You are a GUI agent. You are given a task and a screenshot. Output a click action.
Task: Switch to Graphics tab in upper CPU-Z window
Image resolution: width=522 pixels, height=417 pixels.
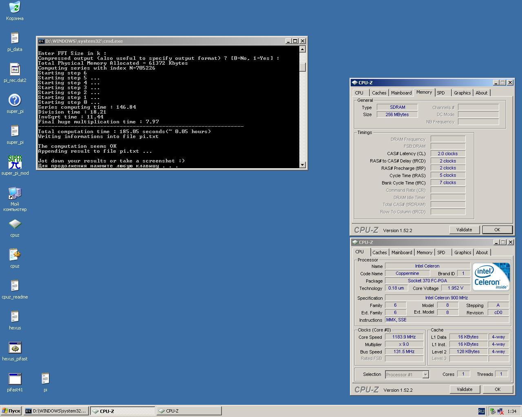pyautogui.click(x=462, y=93)
